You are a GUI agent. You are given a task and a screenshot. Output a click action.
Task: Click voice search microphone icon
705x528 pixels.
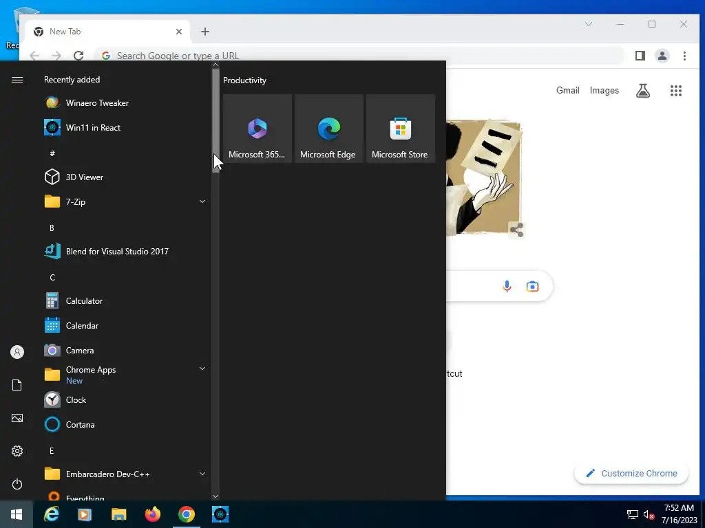point(507,286)
